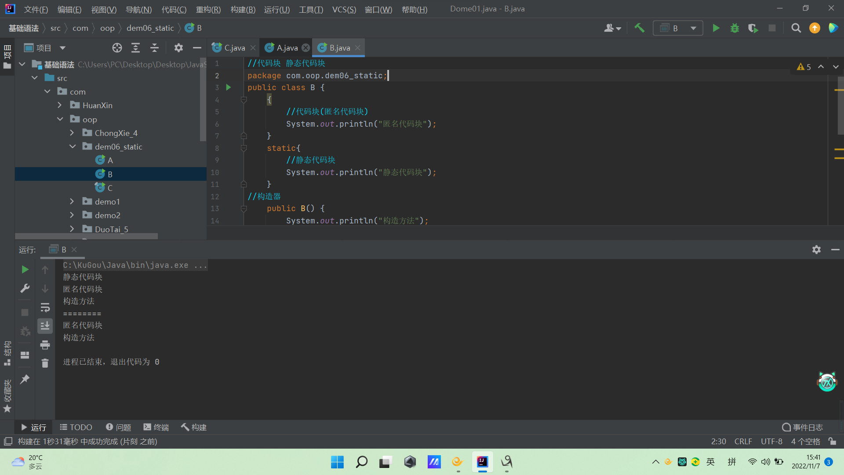This screenshot has height=475, width=844.
Task: Click the rerun button in Run panel
Action: [x=25, y=269]
